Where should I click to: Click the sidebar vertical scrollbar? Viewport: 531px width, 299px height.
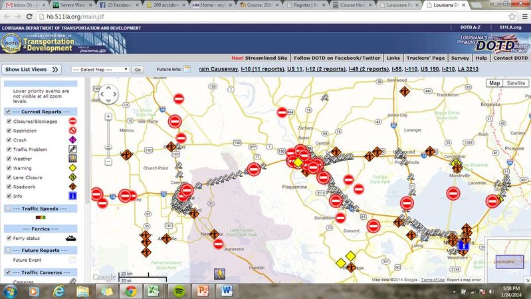[87, 140]
